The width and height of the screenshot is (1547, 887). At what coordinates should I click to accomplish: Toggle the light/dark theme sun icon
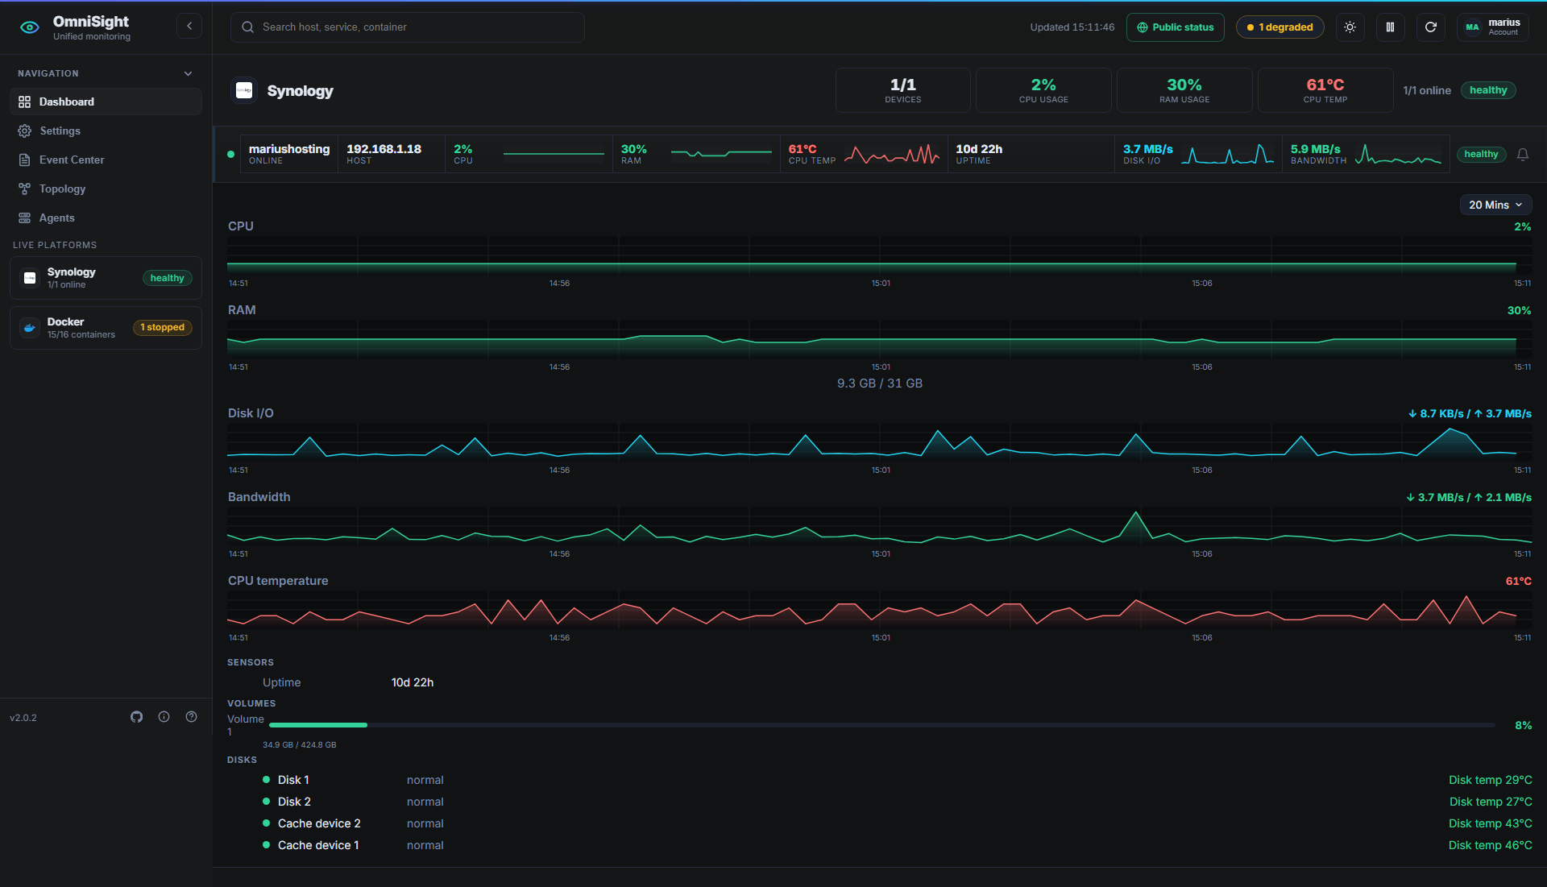pos(1350,27)
